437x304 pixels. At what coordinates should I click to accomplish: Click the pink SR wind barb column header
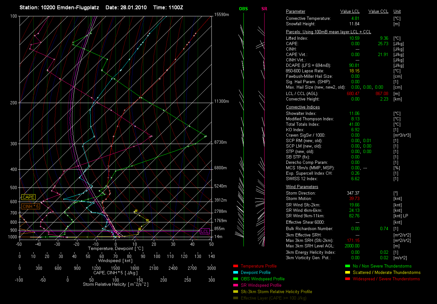[264, 9]
